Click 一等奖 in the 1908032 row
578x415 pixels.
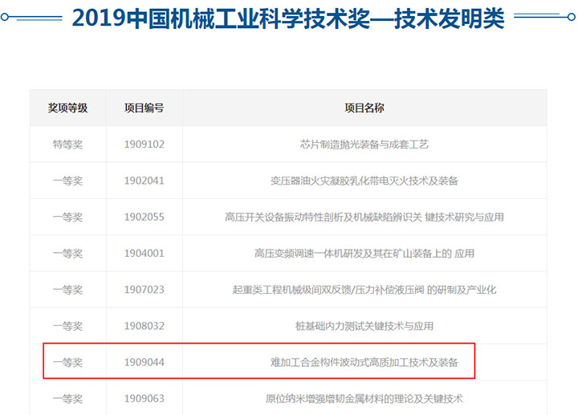click(x=67, y=326)
